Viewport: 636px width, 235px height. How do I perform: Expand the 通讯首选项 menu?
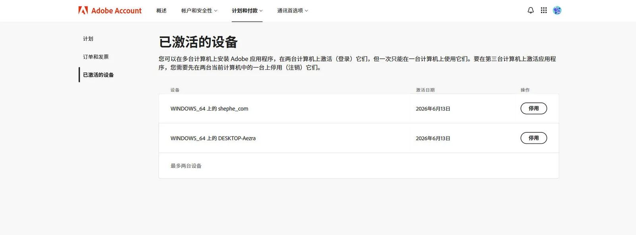293,11
